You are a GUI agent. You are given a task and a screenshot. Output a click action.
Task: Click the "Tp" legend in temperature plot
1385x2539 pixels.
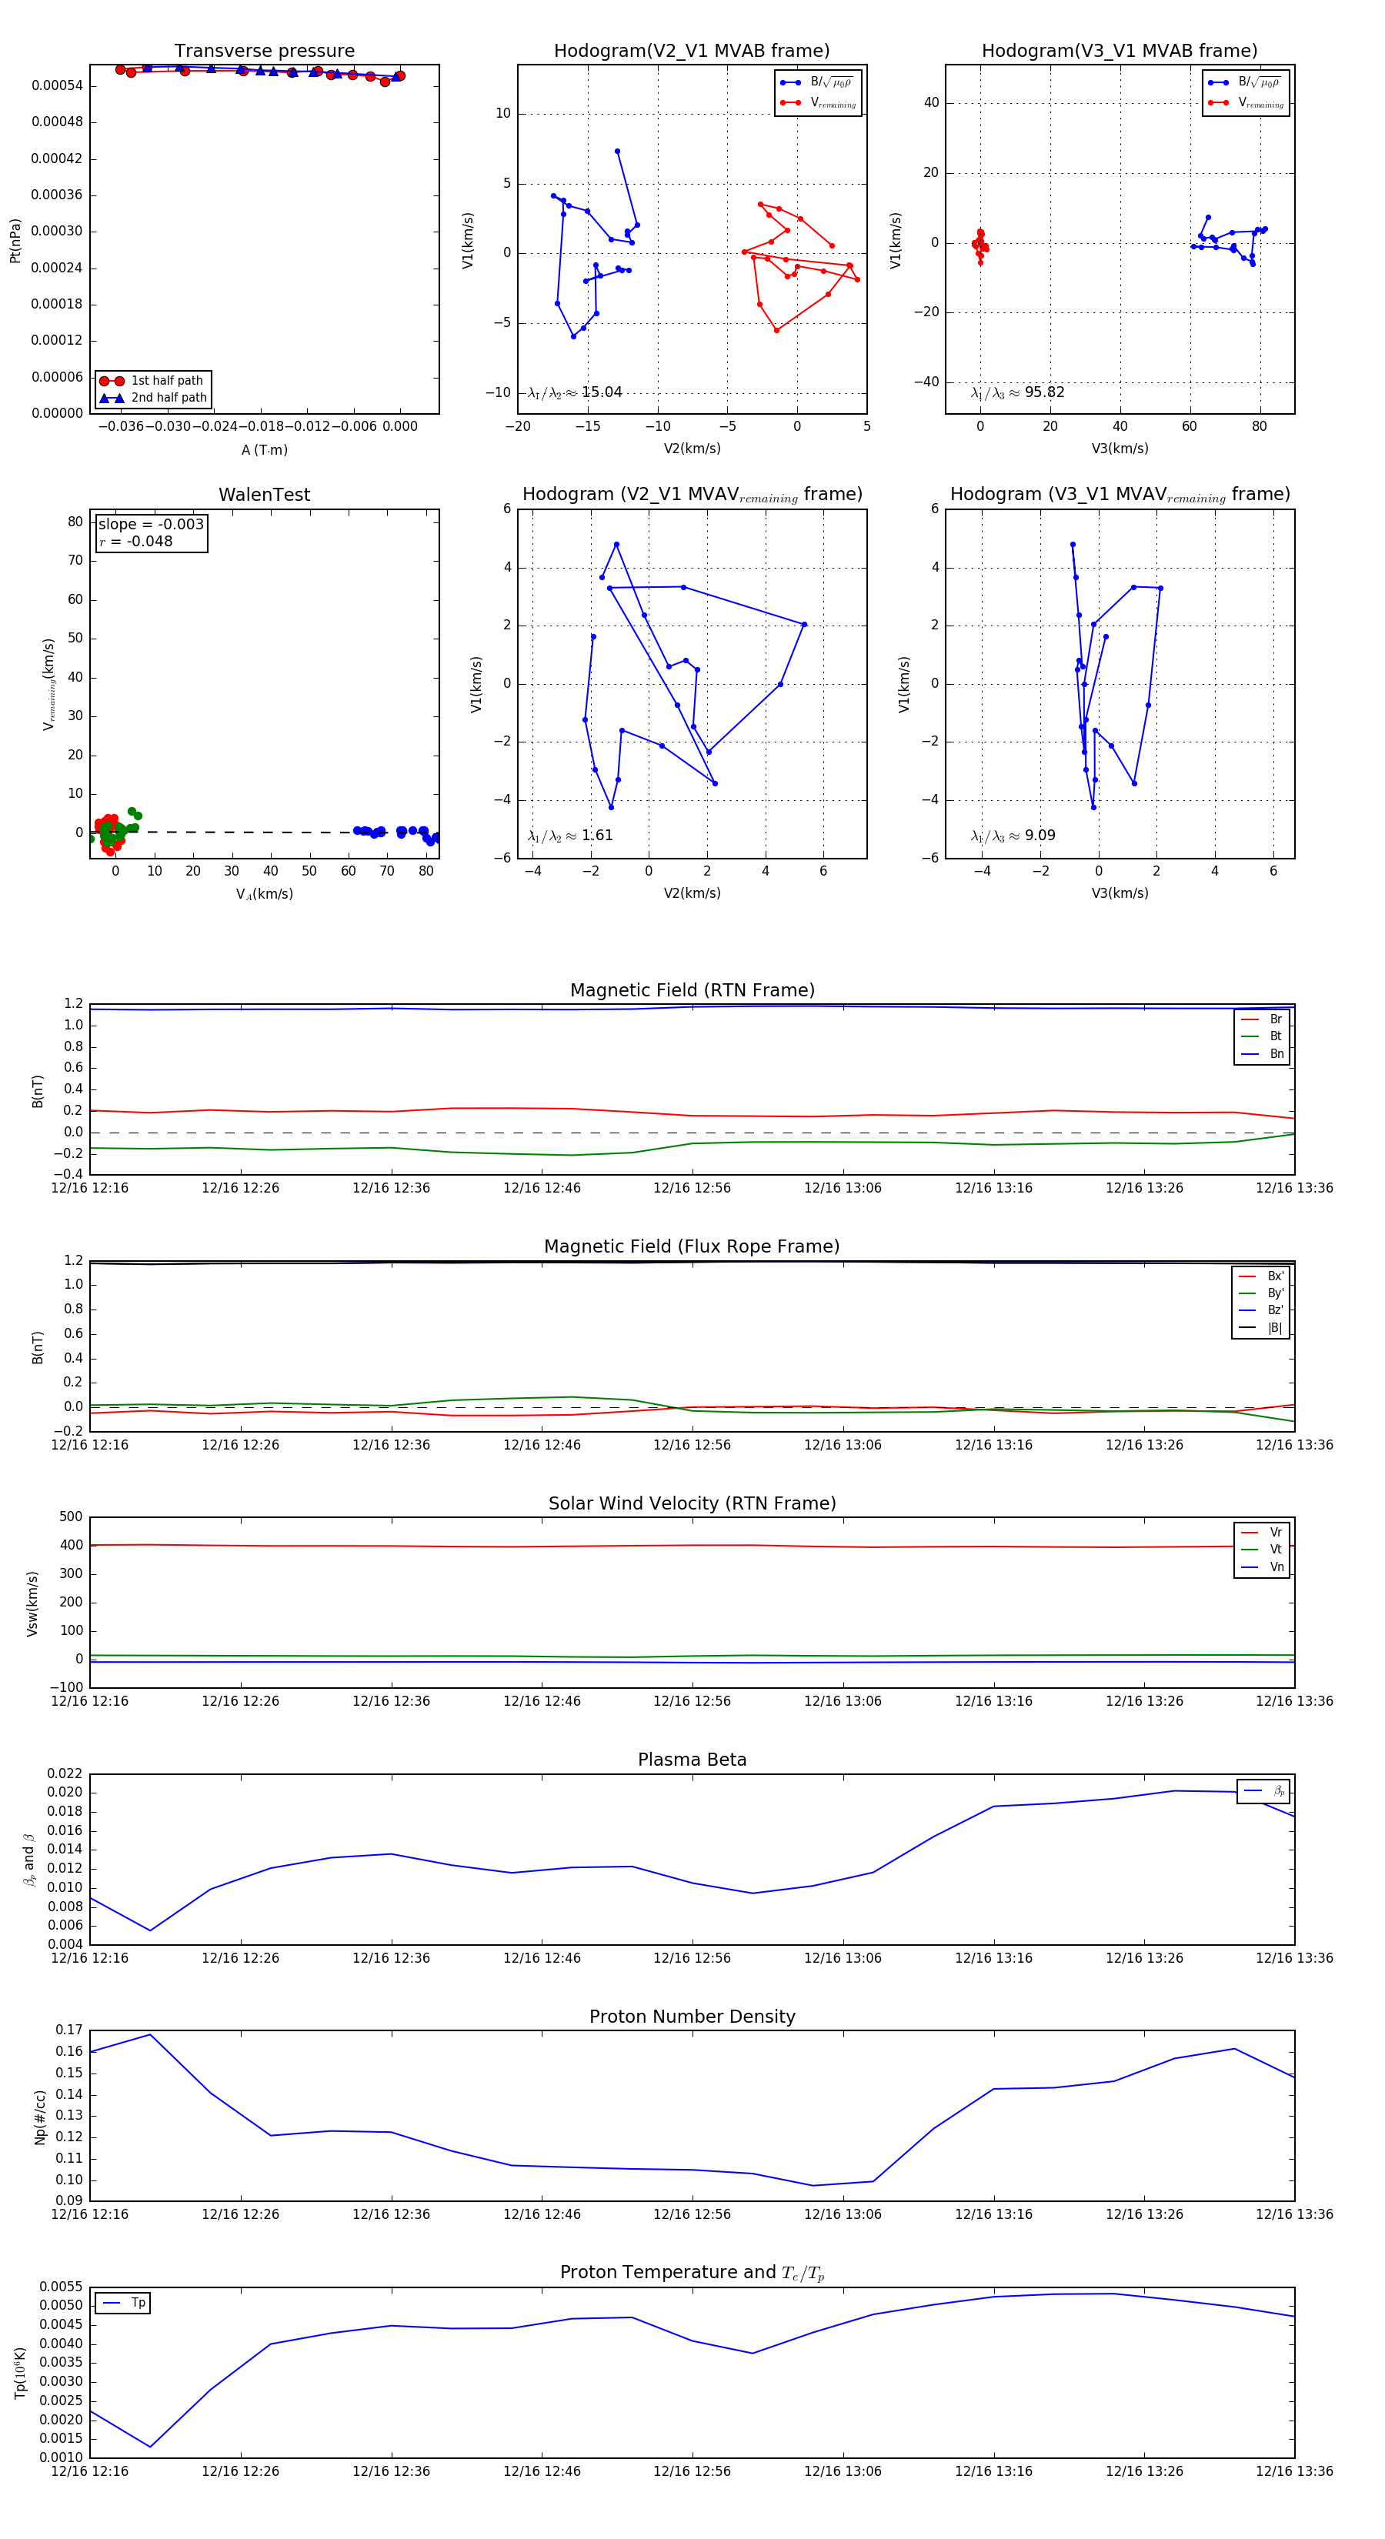tap(123, 2304)
